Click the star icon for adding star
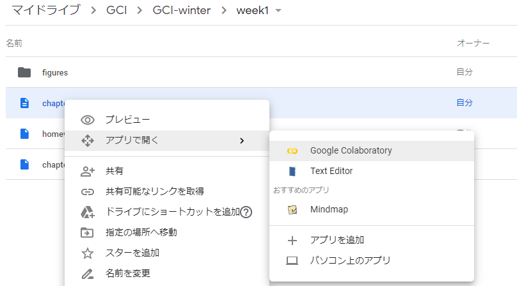The width and height of the screenshot is (517, 286). pyautogui.click(x=88, y=253)
